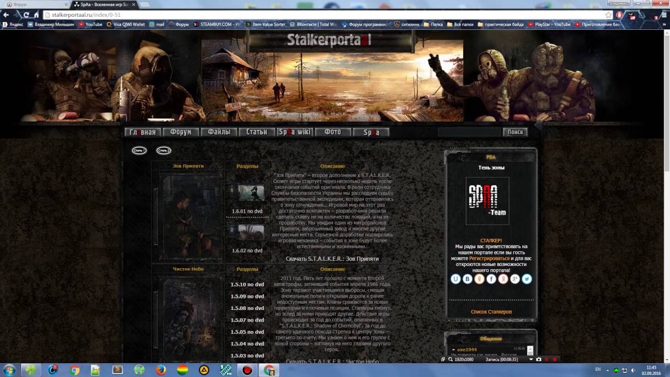Open the uID login icon
Screen dimensions: 670x377
[x=455, y=279]
